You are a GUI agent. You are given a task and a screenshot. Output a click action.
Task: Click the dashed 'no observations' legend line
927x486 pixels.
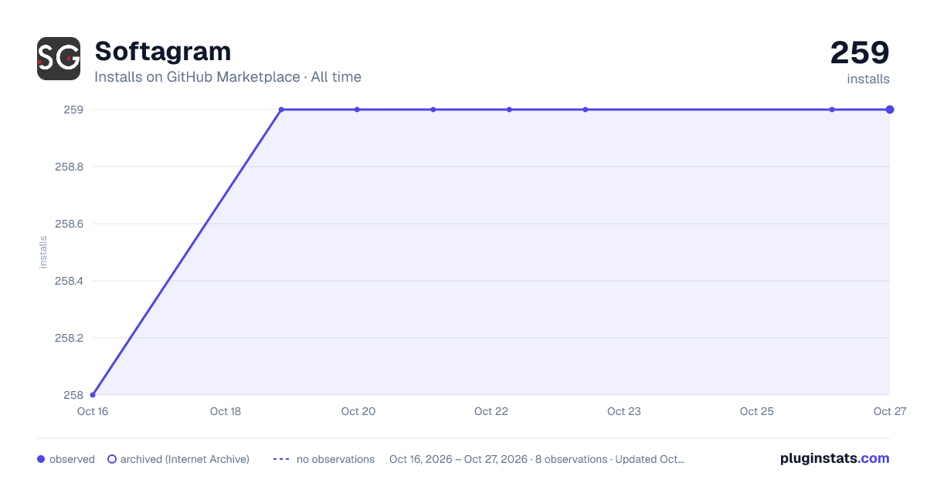click(x=281, y=459)
